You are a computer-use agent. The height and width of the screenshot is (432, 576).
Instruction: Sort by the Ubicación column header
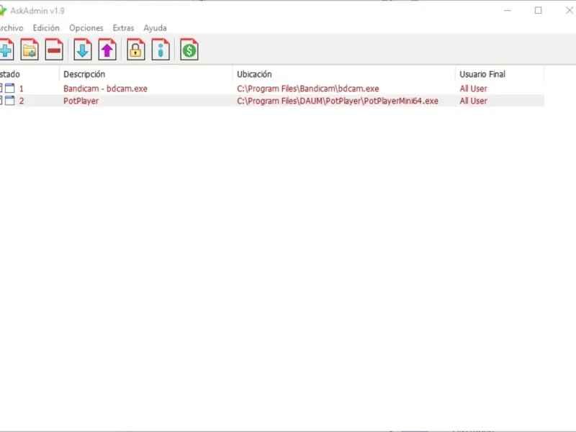(344, 74)
